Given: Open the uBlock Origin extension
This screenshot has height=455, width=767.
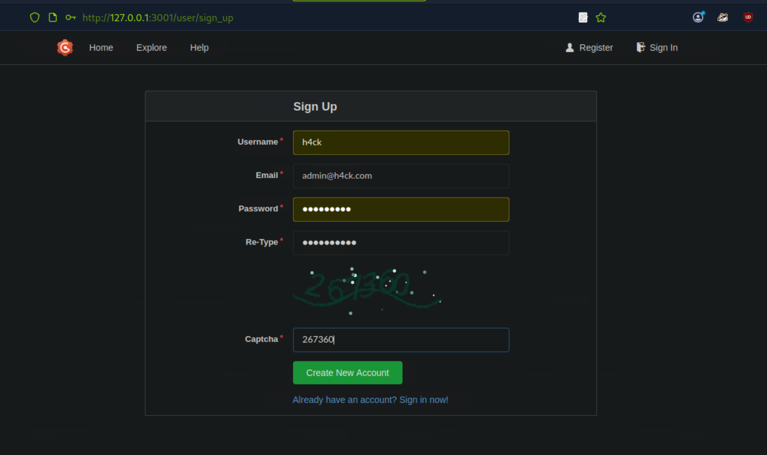Looking at the screenshot, I should [x=748, y=17].
